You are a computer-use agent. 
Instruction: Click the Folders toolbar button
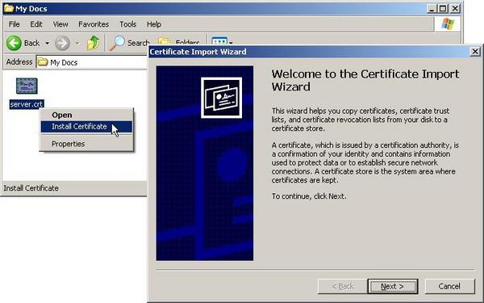point(178,41)
